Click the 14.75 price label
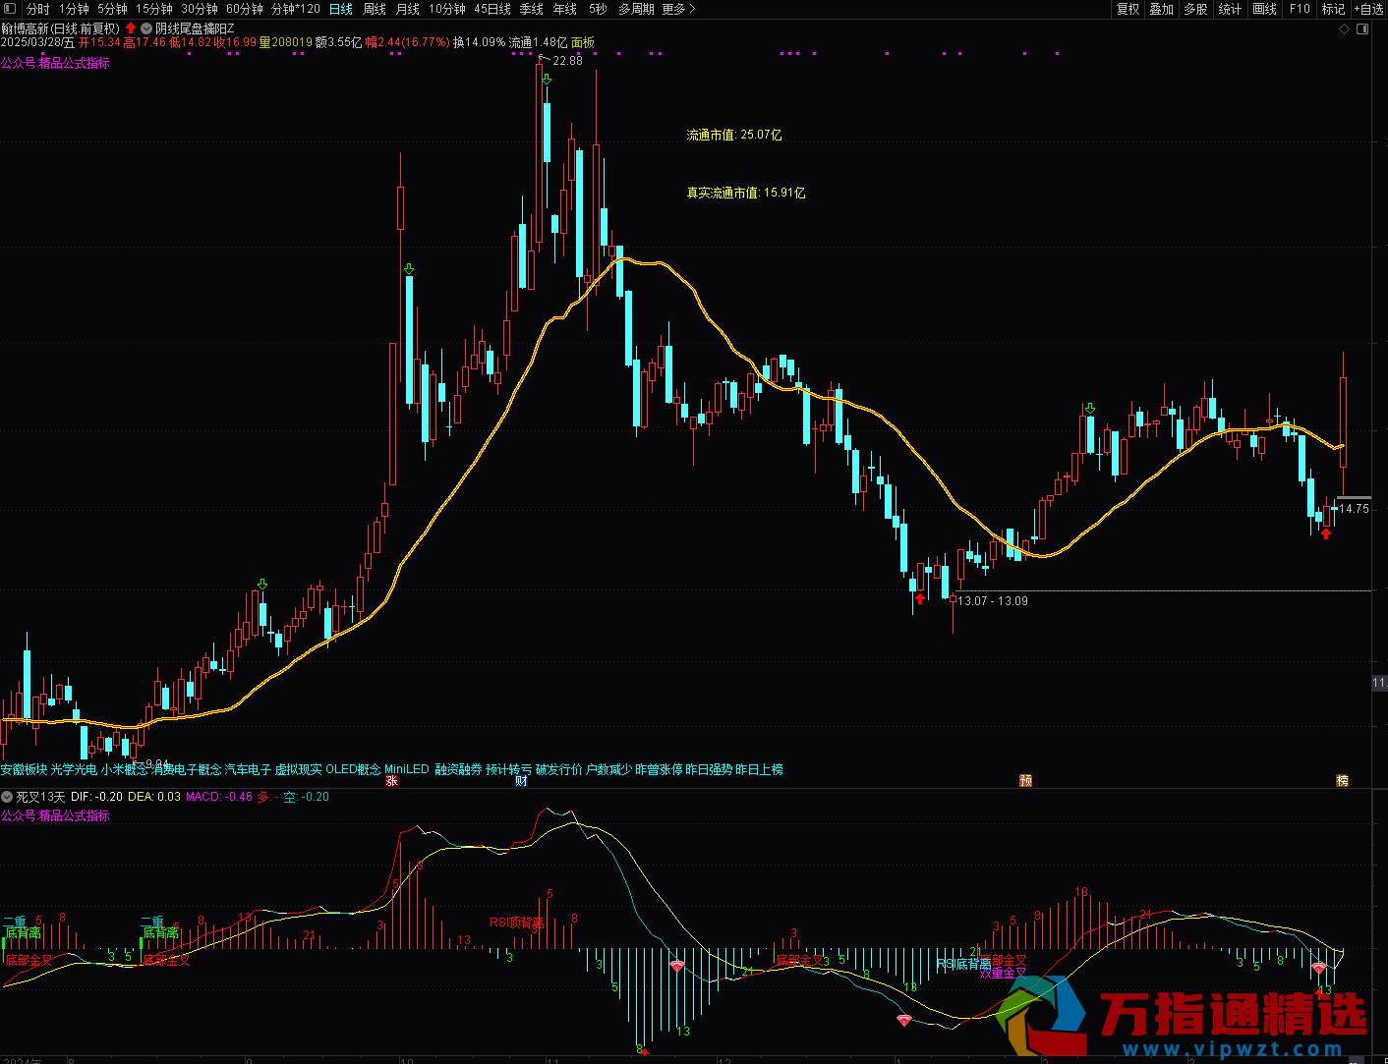This screenshot has height=1064, width=1388. click(1355, 508)
